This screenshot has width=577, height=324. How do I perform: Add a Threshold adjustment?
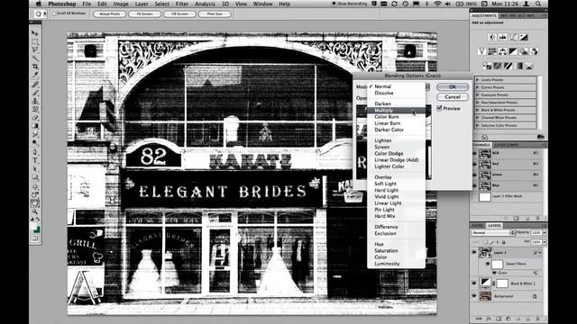[x=508, y=66]
